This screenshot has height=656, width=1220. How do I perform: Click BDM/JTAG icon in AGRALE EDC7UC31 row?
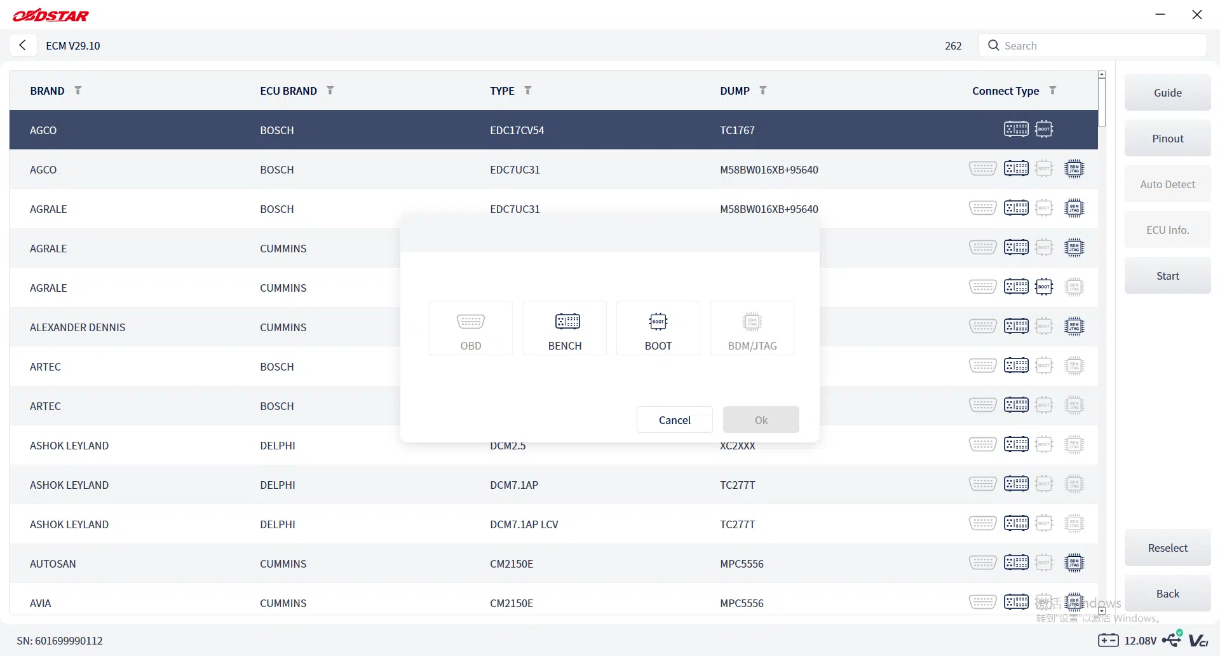click(x=1074, y=208)
